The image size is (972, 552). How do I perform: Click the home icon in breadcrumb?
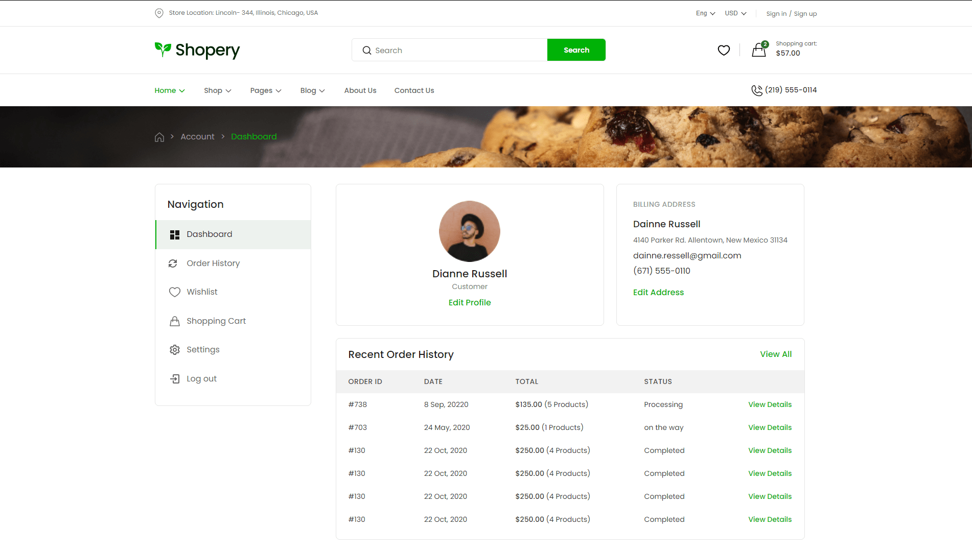pos(159,137)
